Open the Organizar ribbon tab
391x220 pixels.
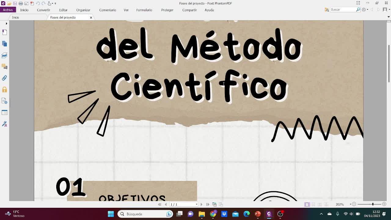pos(83,10)
